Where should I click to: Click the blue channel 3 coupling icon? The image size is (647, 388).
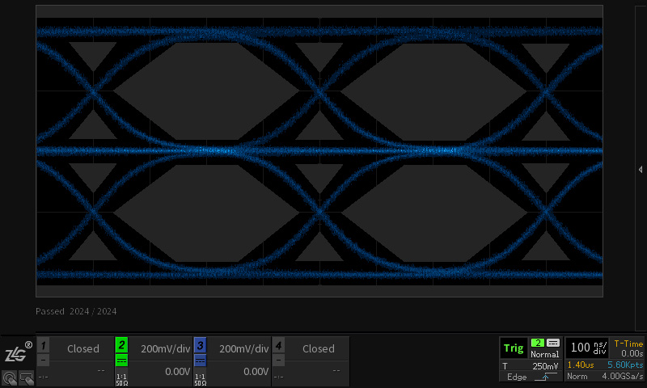tap(200, 361)
